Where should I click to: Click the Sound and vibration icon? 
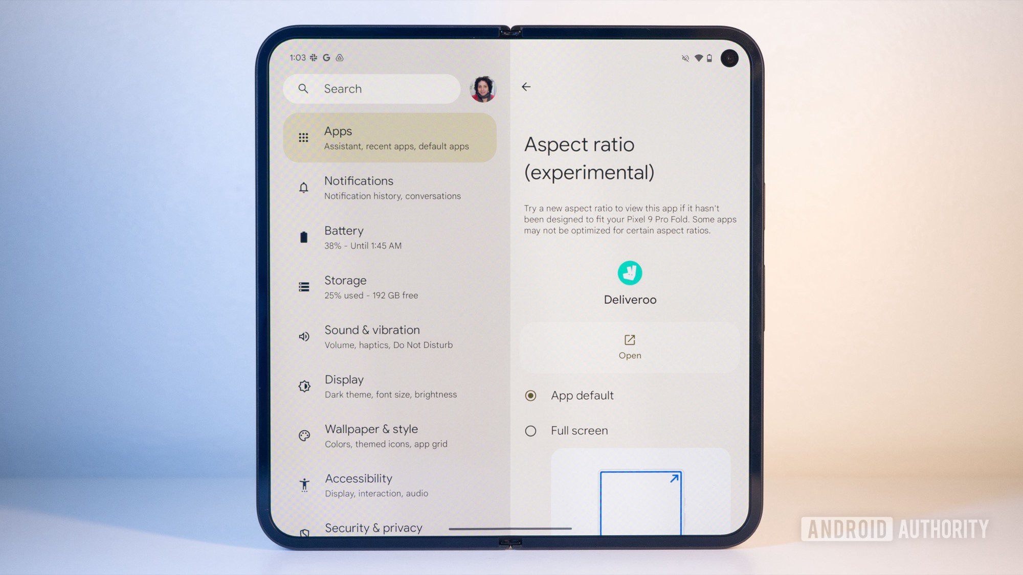coord(303,336)
